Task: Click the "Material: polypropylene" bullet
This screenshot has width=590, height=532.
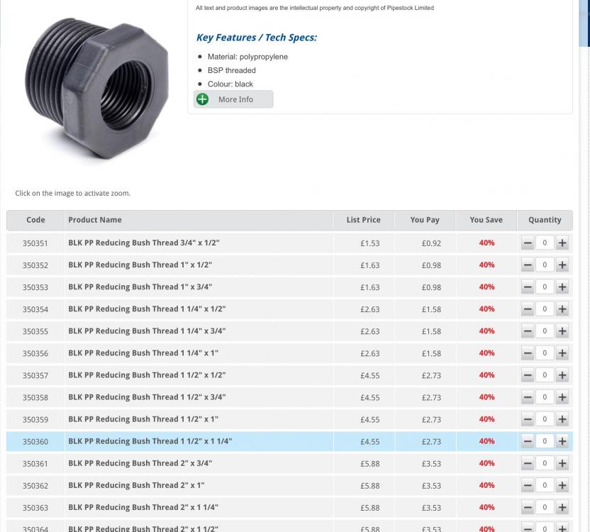Action: click(x=247, y=57)
